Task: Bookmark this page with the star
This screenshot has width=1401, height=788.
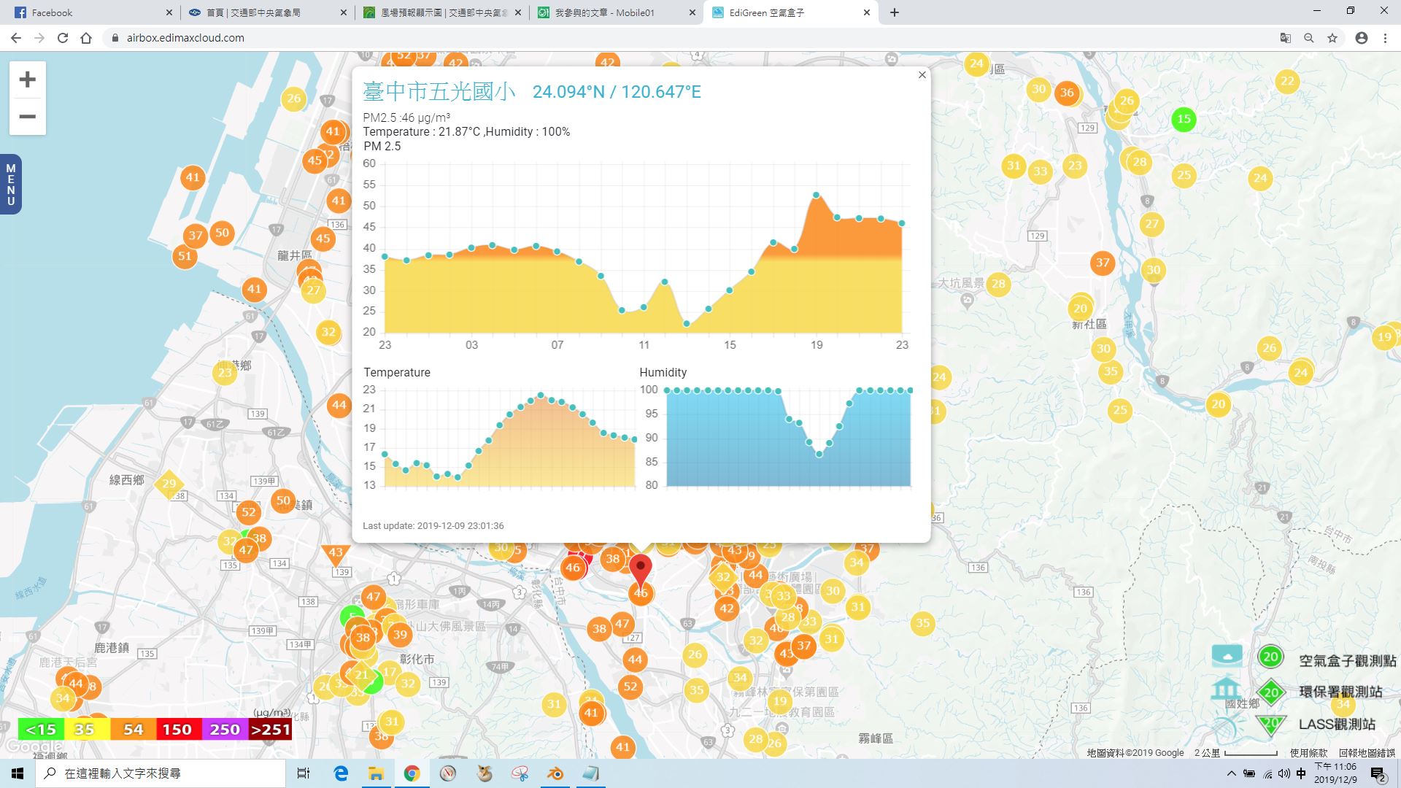Action: click(x=1332, y=38)
